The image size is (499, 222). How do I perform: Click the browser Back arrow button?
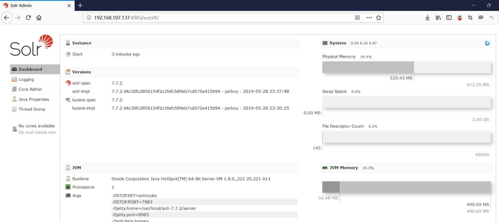[7, 18]
